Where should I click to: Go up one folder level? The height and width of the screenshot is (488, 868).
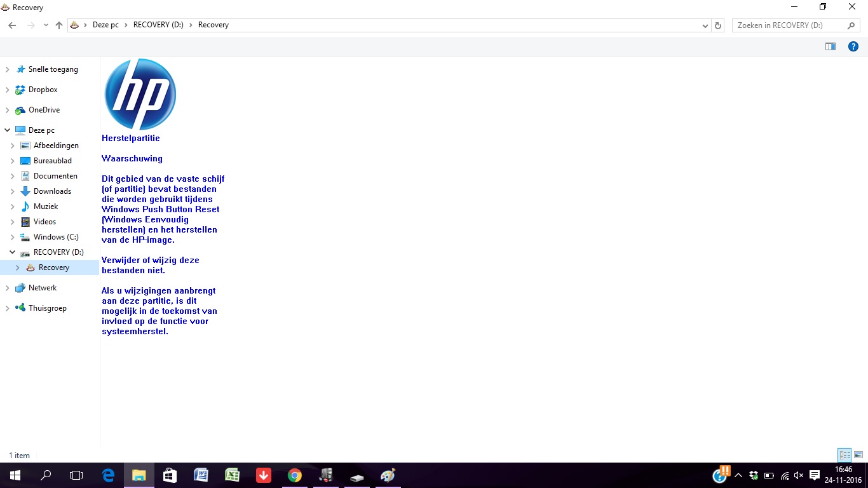point(59,25)
